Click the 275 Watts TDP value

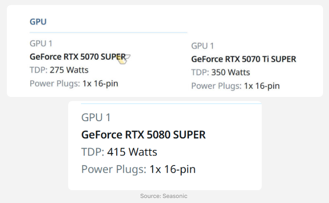point(69,70)
